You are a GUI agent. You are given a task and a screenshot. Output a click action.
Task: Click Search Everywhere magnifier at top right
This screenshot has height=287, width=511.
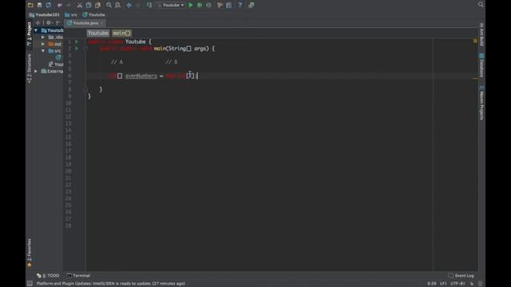pos(481,5)
